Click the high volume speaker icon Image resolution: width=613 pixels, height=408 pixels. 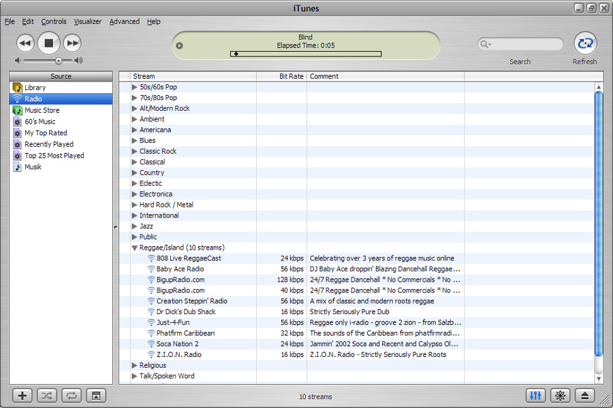coord(78,60)
